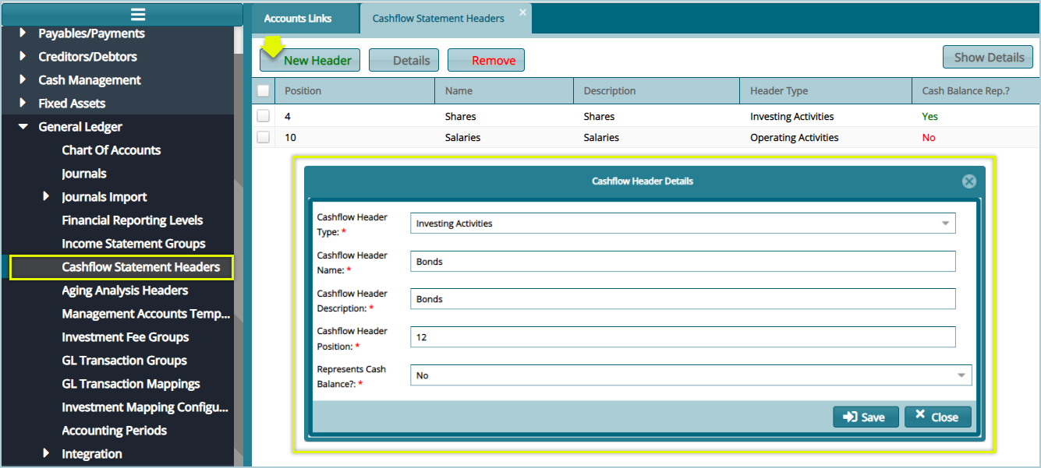Click the Shares description cell
Viewport: 1041px width, 468px height.
click(599, 117)
